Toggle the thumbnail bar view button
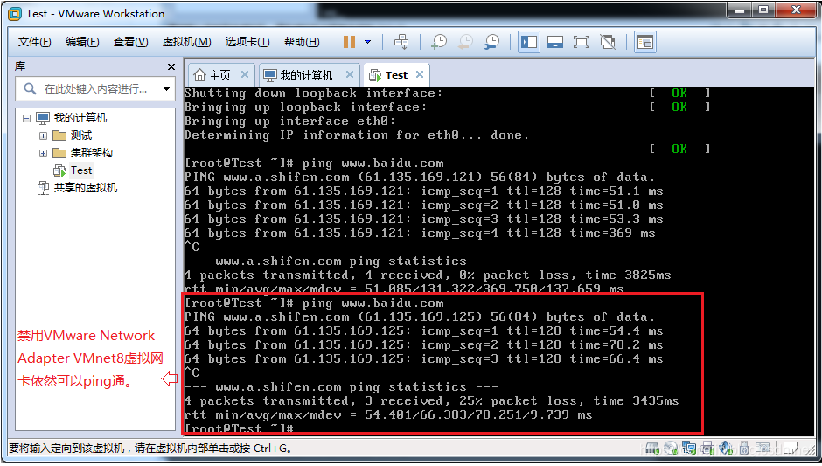The width and height of the screenshot is (822, 466). [x=554, y=42]
